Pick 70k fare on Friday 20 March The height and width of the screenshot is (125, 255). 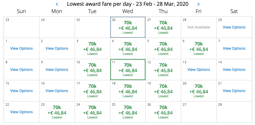coord(199,91)
